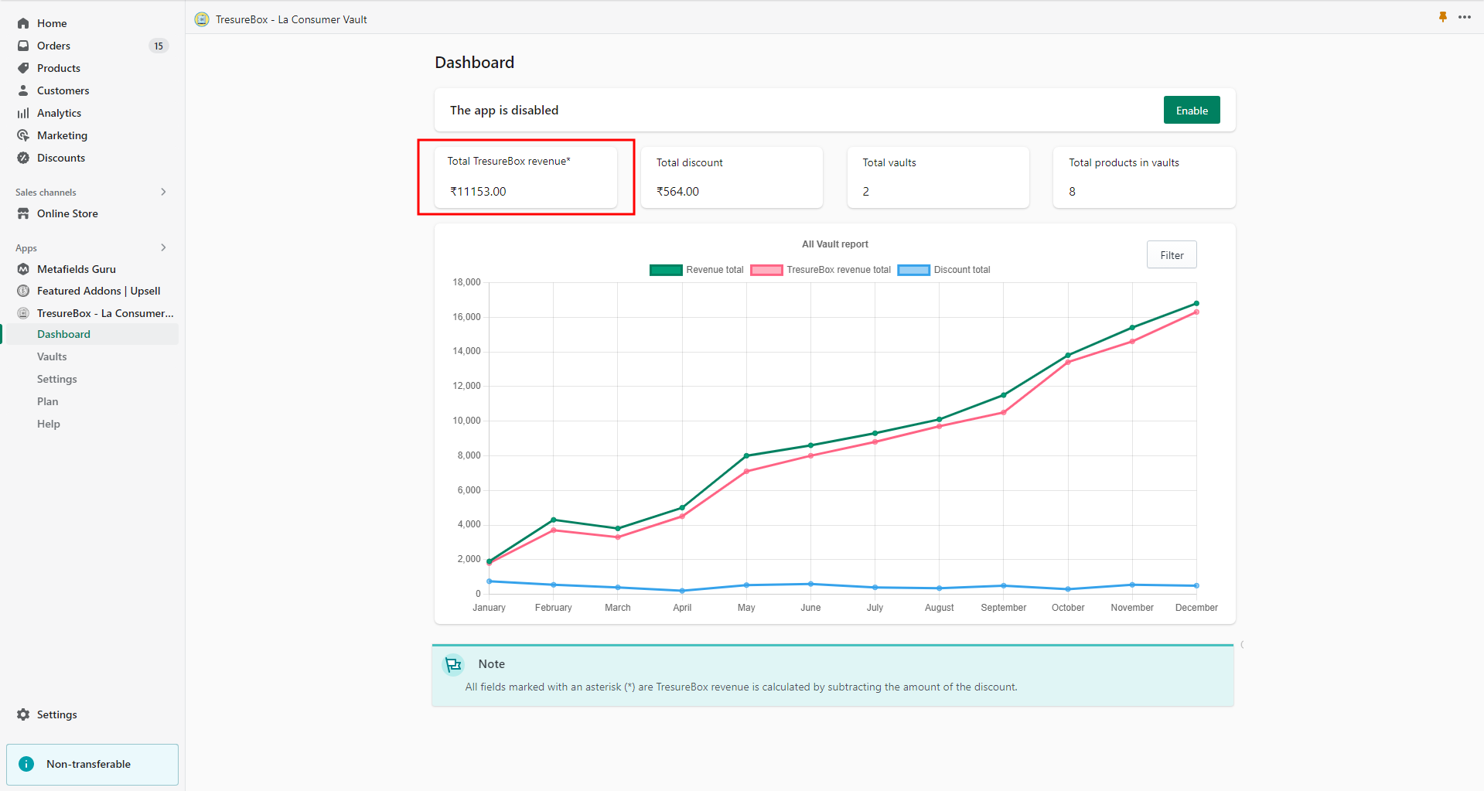Click the '₹11153.00' revenue value
This screenshot has width=1484, height=791.
(x=478, y=191)
